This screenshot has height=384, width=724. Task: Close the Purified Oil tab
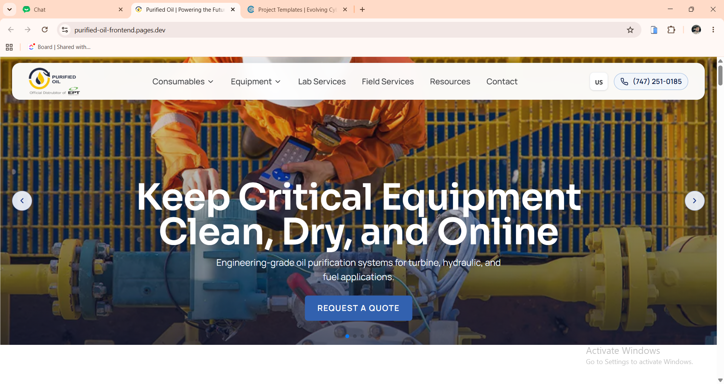click(233, 10)
